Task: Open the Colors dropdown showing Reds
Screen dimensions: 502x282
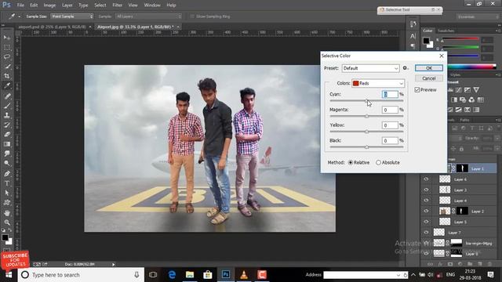Action: 378,83
